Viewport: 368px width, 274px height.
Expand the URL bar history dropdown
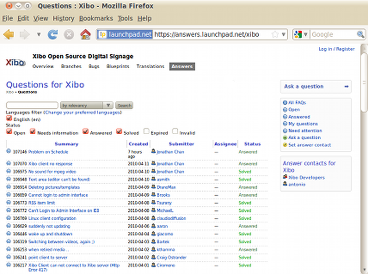[283, 35]
